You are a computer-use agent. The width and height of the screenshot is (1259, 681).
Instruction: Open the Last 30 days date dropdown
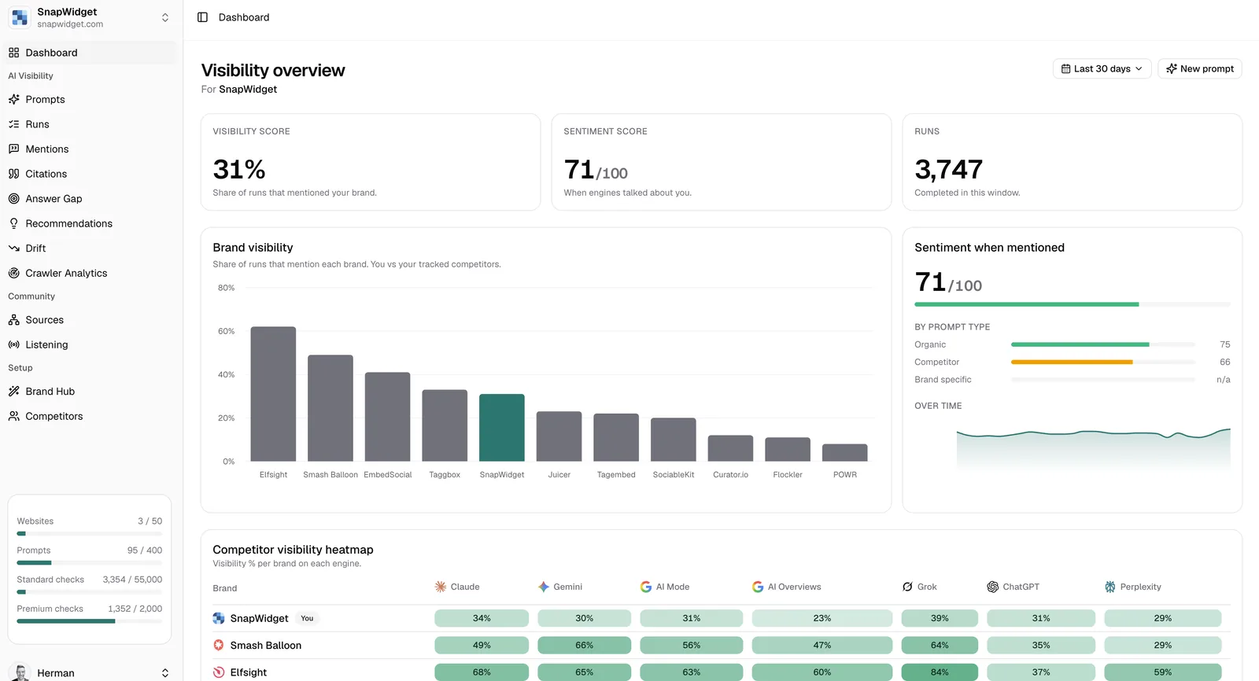click(x=1102, y=68)
